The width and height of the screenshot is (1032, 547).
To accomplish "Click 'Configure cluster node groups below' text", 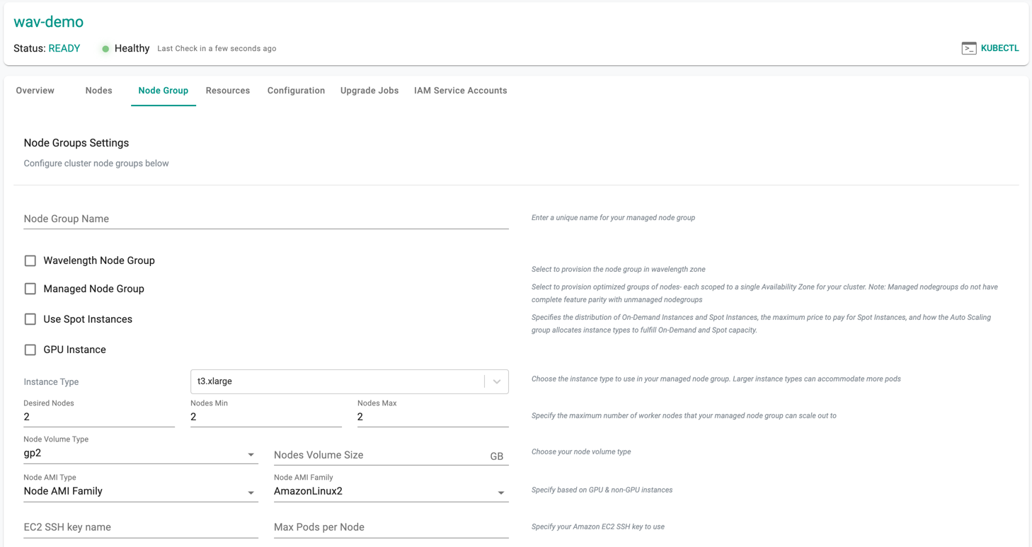I will (x=96, y=163).
